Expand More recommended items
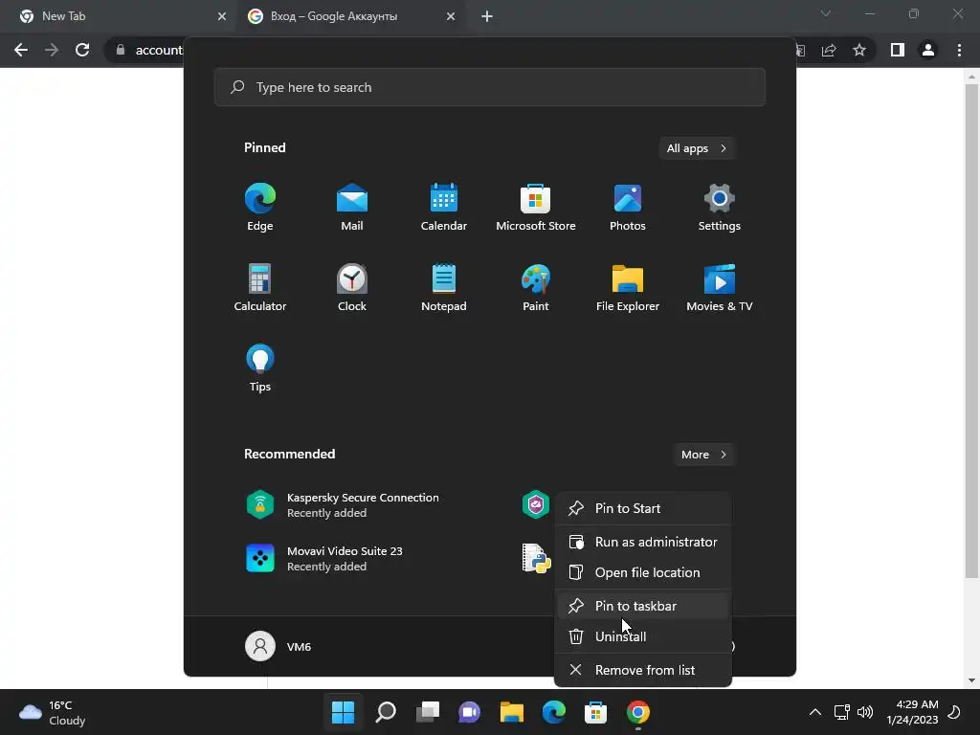Viewport: 980px width, 735px height. pyautogui.click(x=703, y=455)
